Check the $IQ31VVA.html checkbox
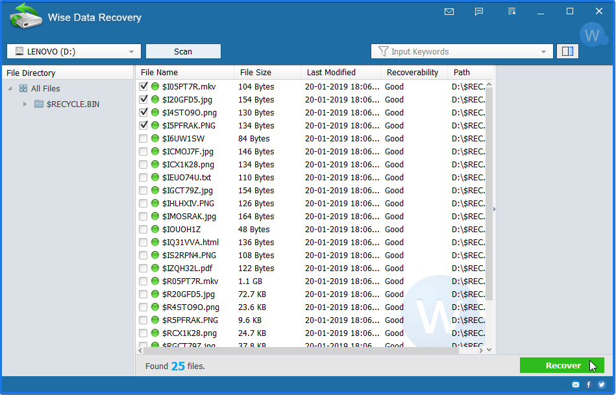Viewport: 616px width, 395px height. 143,243
